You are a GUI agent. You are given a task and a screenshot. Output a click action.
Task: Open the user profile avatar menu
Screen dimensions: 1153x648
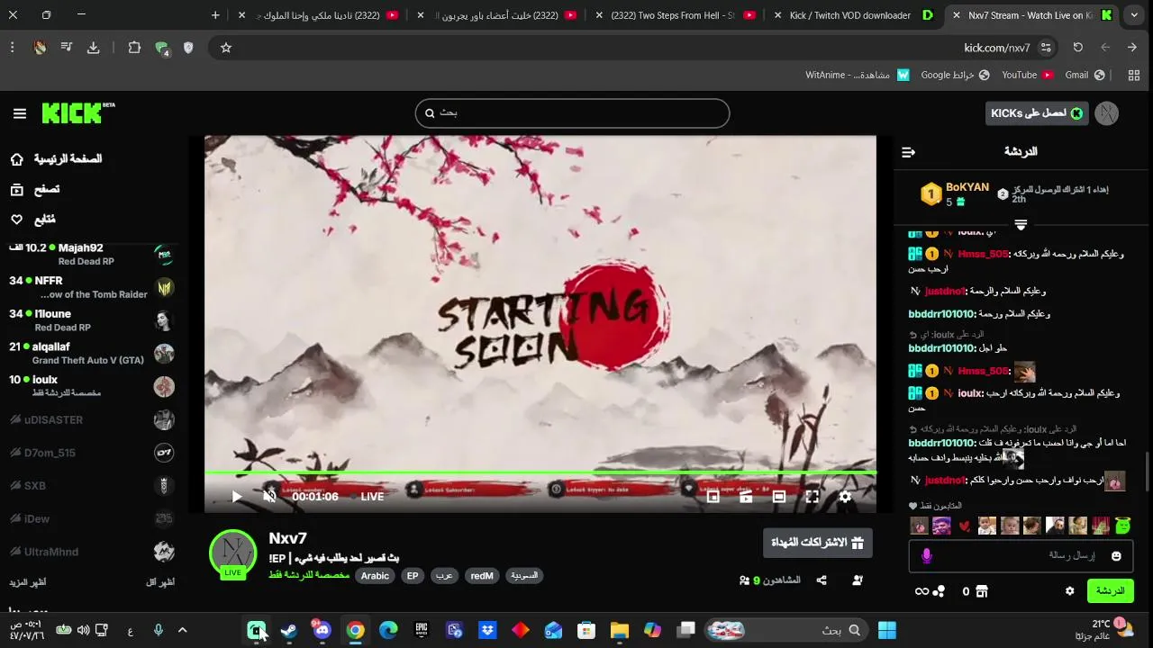click(1107, 113)
